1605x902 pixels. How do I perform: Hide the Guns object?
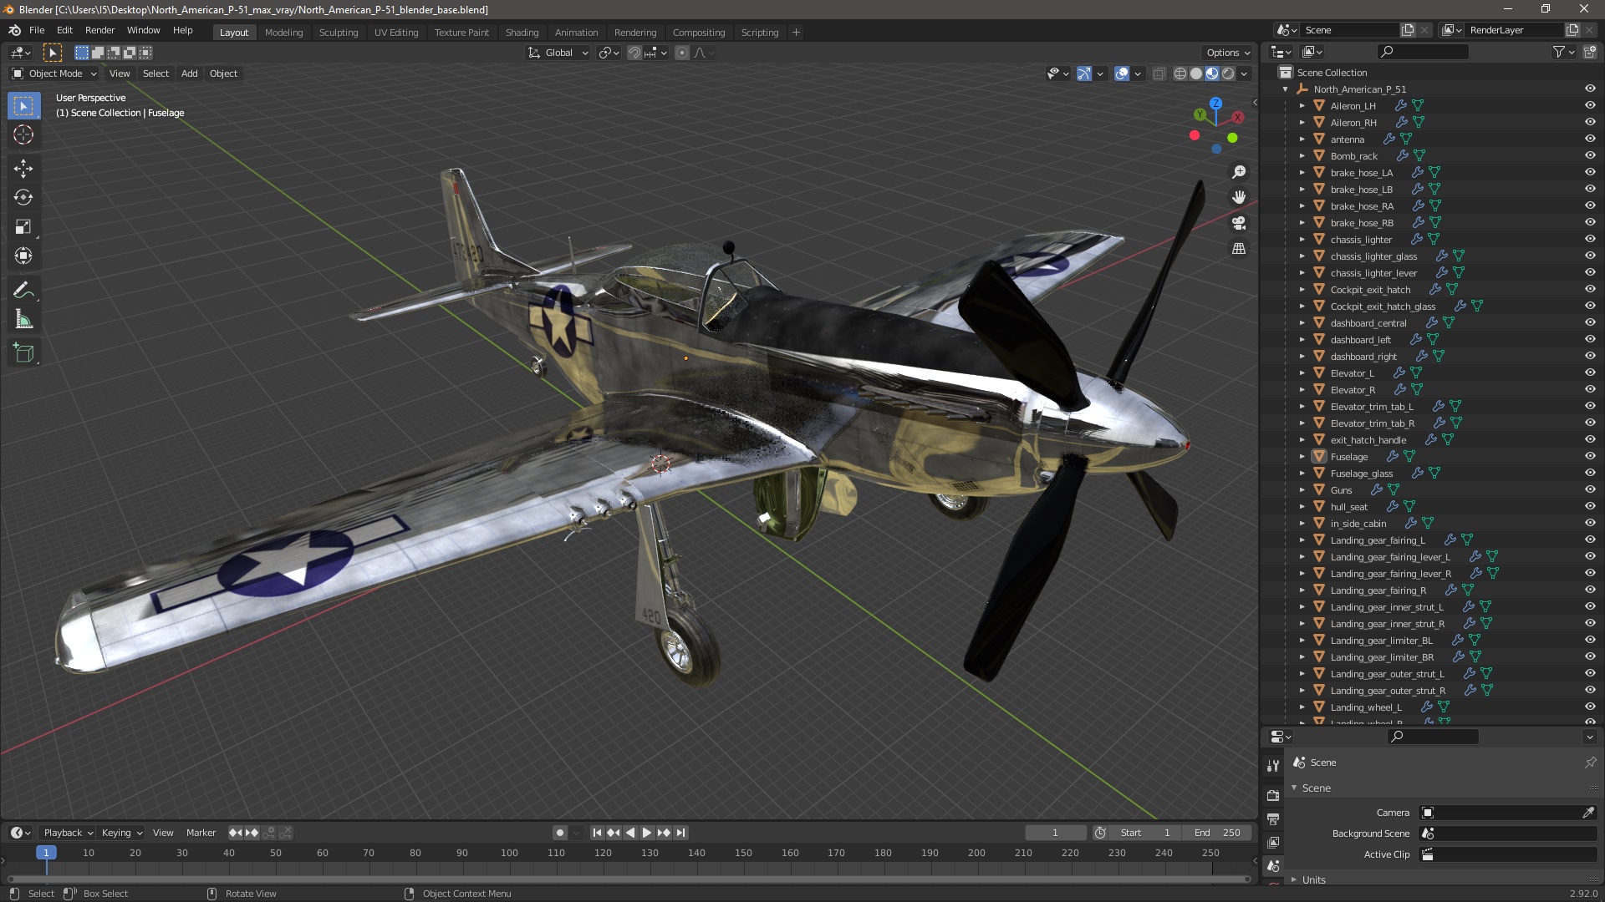[1590, 490]
